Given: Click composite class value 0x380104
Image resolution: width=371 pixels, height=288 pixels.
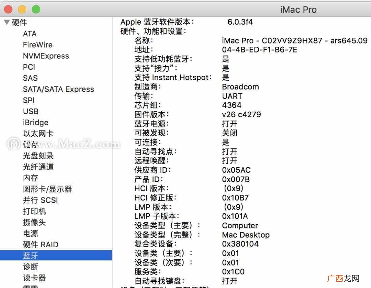Looking at the screenshot, I should coord(240,244).
